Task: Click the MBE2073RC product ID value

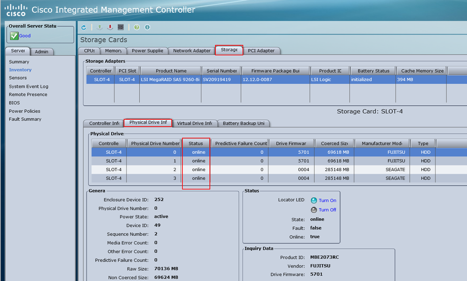Action: pos(324,257)
